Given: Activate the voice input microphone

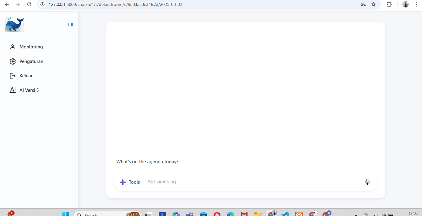Looking at the screenshot, I should pos(367,182).
